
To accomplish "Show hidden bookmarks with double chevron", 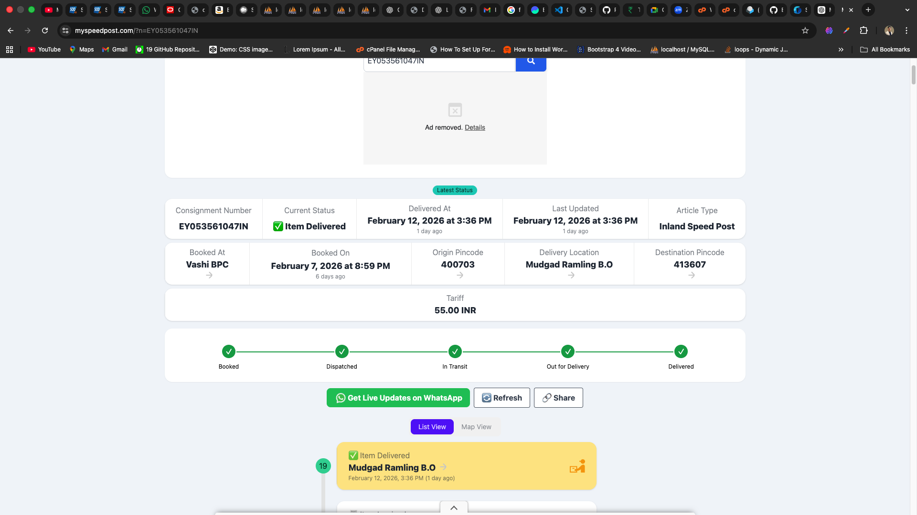I will (841, 50).
